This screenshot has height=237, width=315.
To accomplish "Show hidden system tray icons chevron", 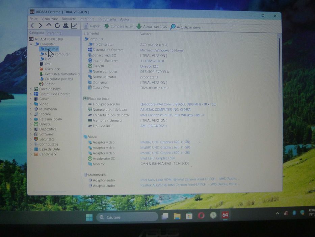I will pos(278,213).
